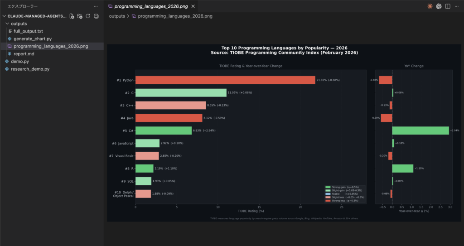The width and height of the screenshot is (464, 246).
Task: Click the Python bar in the chart image
Action: [x=225, y=80]
